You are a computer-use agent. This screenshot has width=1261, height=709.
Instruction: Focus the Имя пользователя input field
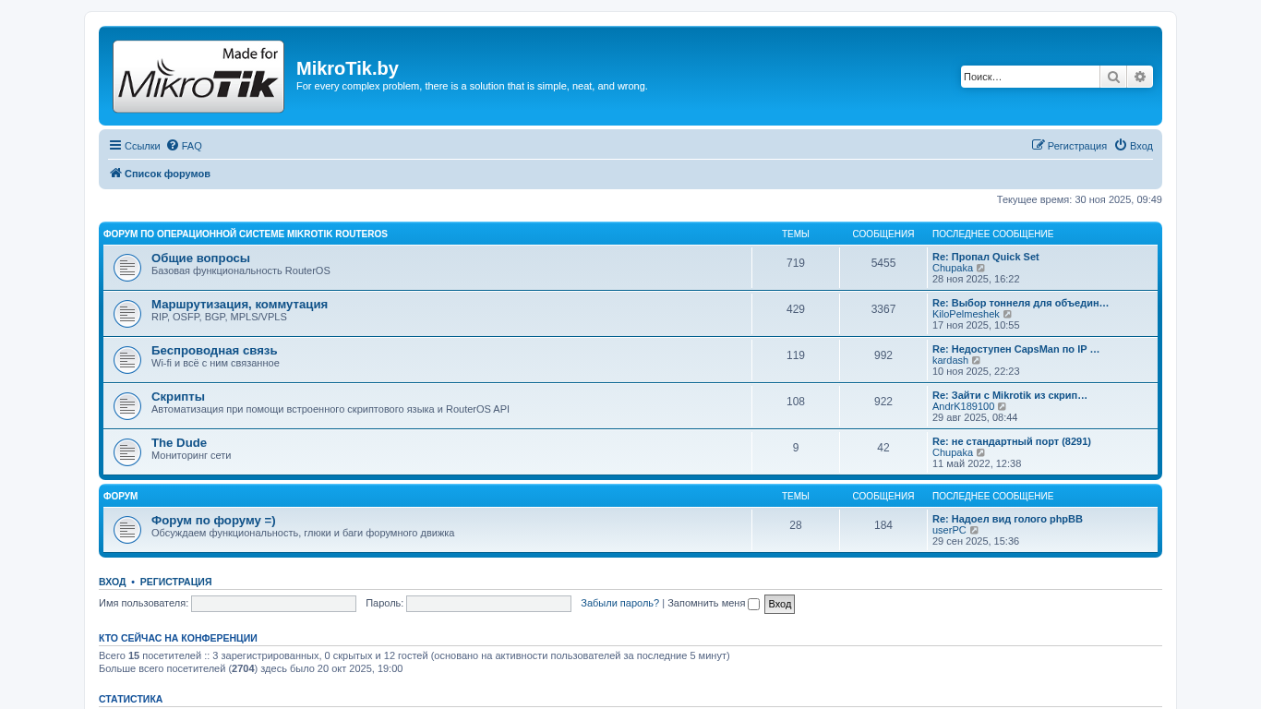click(273, 604)
